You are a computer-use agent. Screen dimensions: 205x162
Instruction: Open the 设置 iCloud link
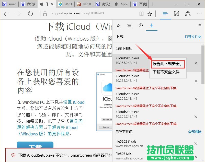tap(74, 102)
